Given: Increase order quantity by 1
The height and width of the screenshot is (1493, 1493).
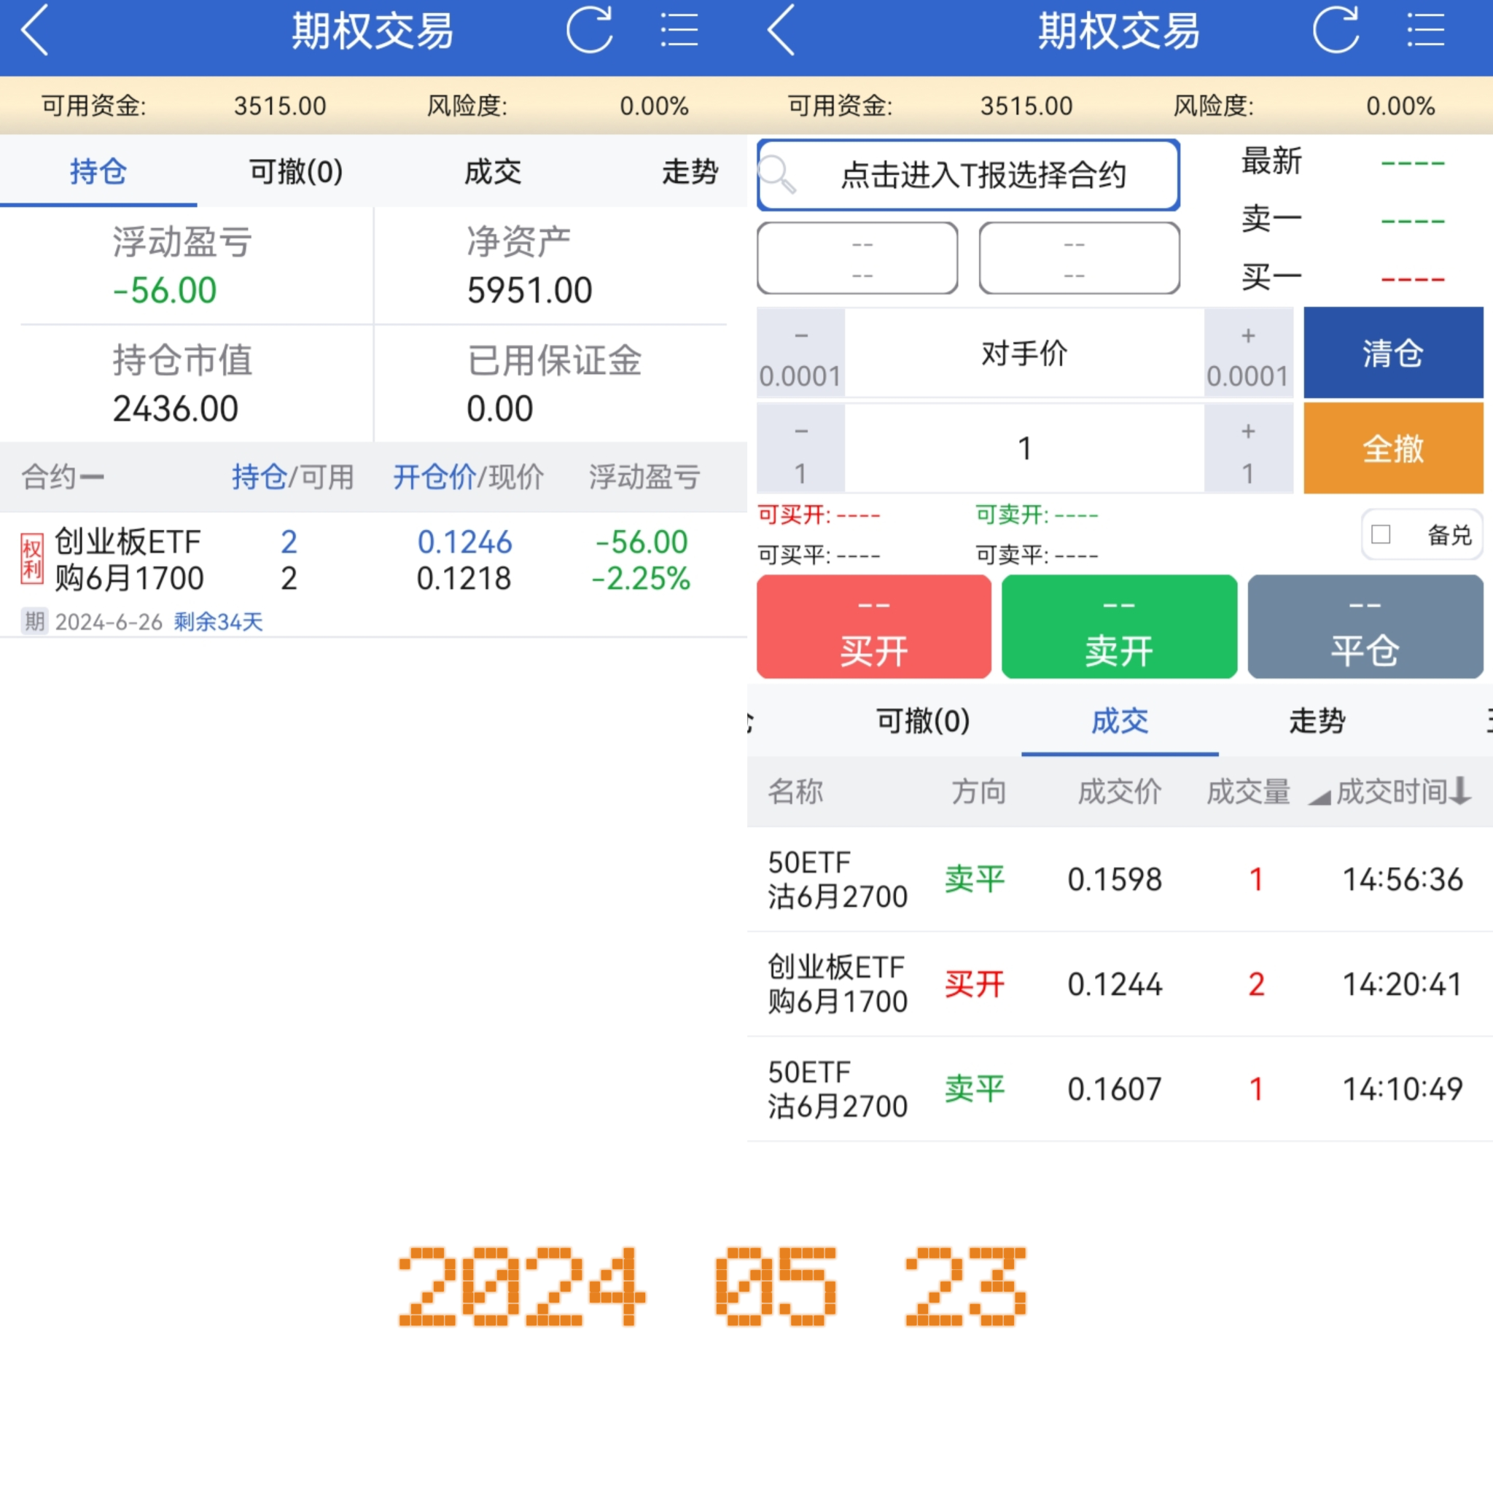Looking at the screenshot, I should (1247, 449).
